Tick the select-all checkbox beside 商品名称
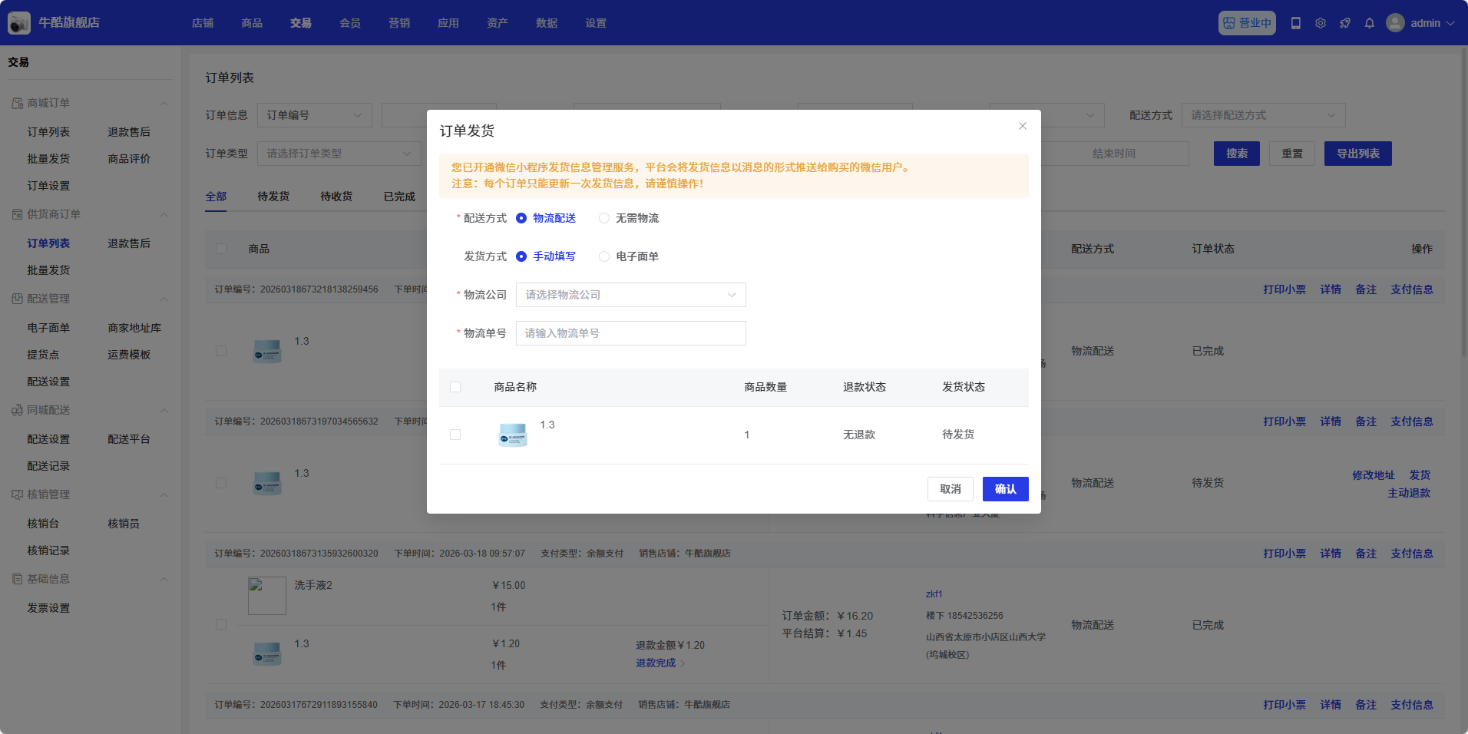Image resolution: width=1468 pixels, height=734 pixels. (x=455, y=387)
